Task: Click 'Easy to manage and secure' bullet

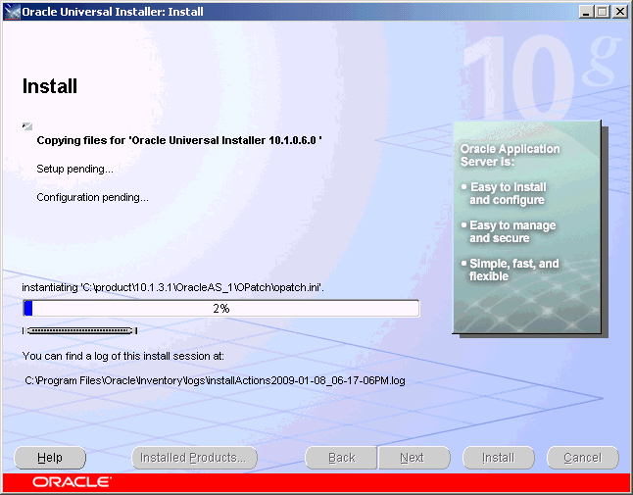Action: click(x=510, y=231)
